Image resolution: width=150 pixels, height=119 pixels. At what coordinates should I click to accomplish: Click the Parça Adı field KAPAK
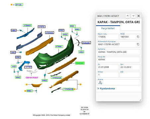pos(119,60)
